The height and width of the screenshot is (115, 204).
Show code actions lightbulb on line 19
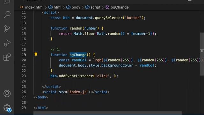coord(36,55)
